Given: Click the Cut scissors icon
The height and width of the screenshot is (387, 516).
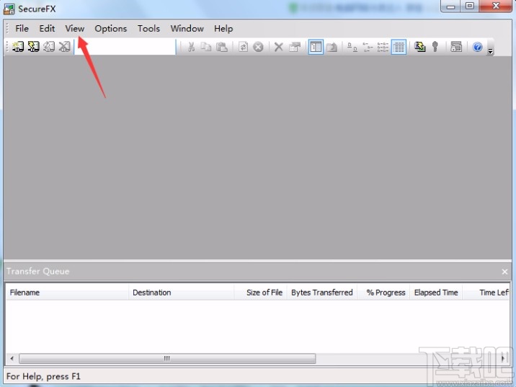Looking at the screenshot, I should [x=191, y=47].
